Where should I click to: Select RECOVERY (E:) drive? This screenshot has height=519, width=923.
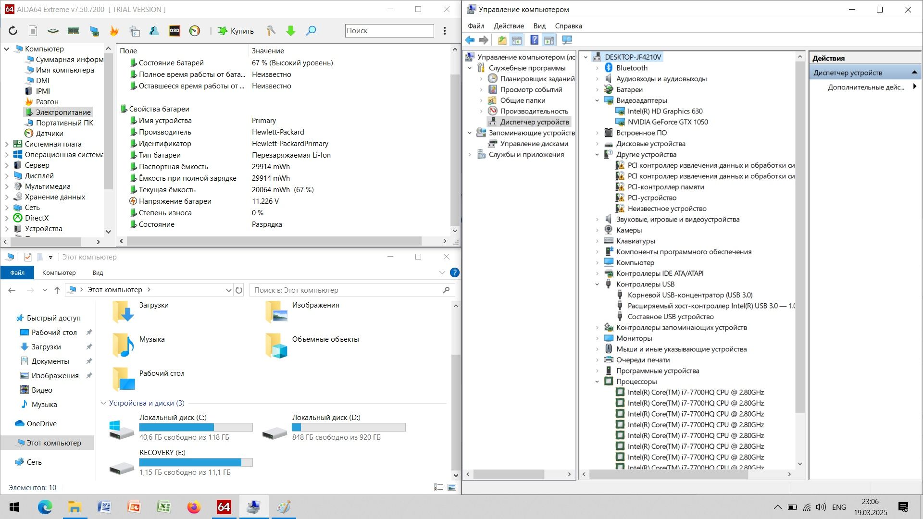tap(180, 462)
